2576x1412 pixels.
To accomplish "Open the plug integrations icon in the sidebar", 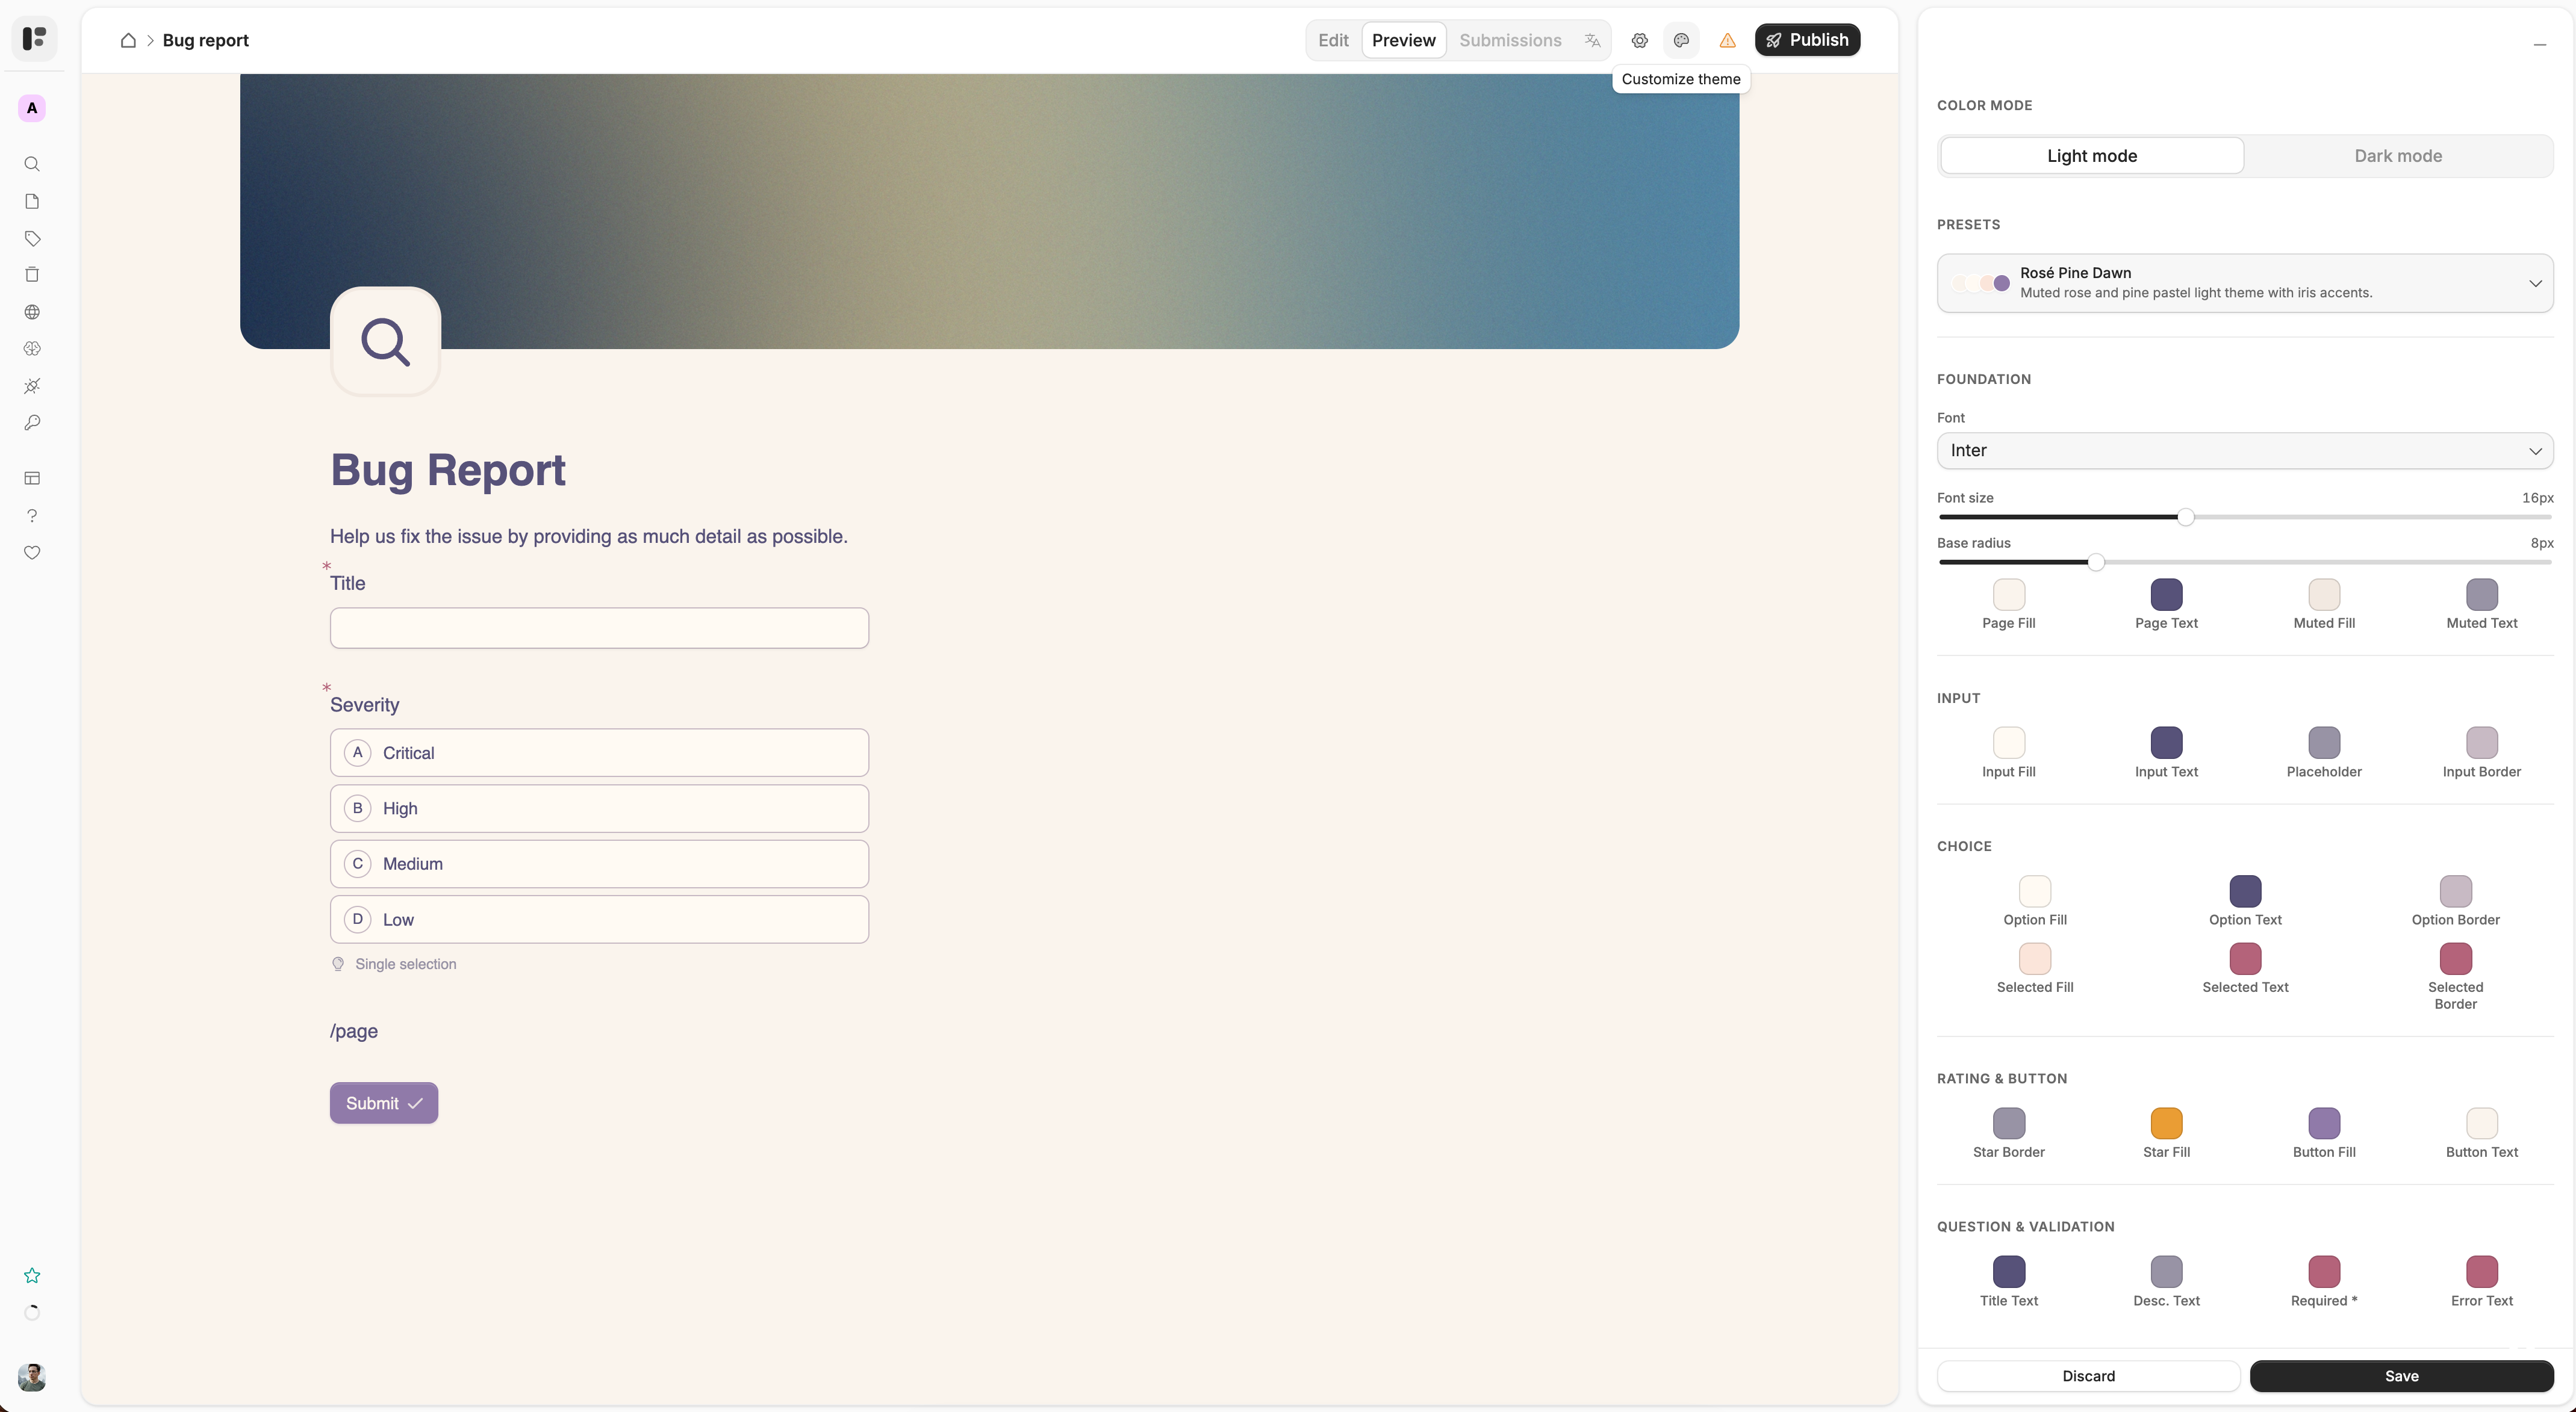I will coord(32,386).
